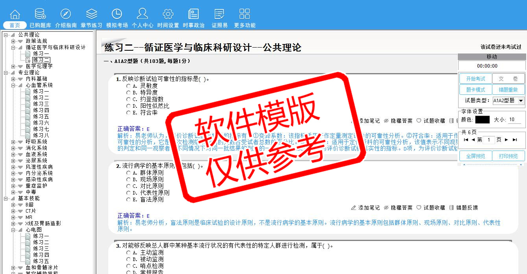Select option E 盲法原则 for question 2

click(128, 200)
